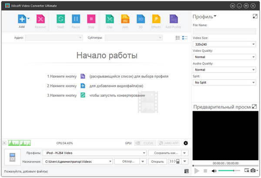Viewport: 261px width, 178px height.
Task: Click the Add Profile icon
Action: click(173, 19)
